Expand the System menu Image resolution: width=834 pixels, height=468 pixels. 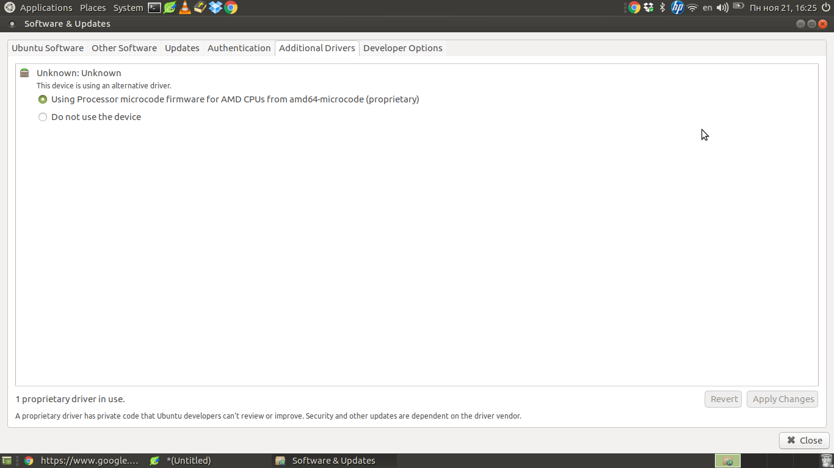[128, 8]
